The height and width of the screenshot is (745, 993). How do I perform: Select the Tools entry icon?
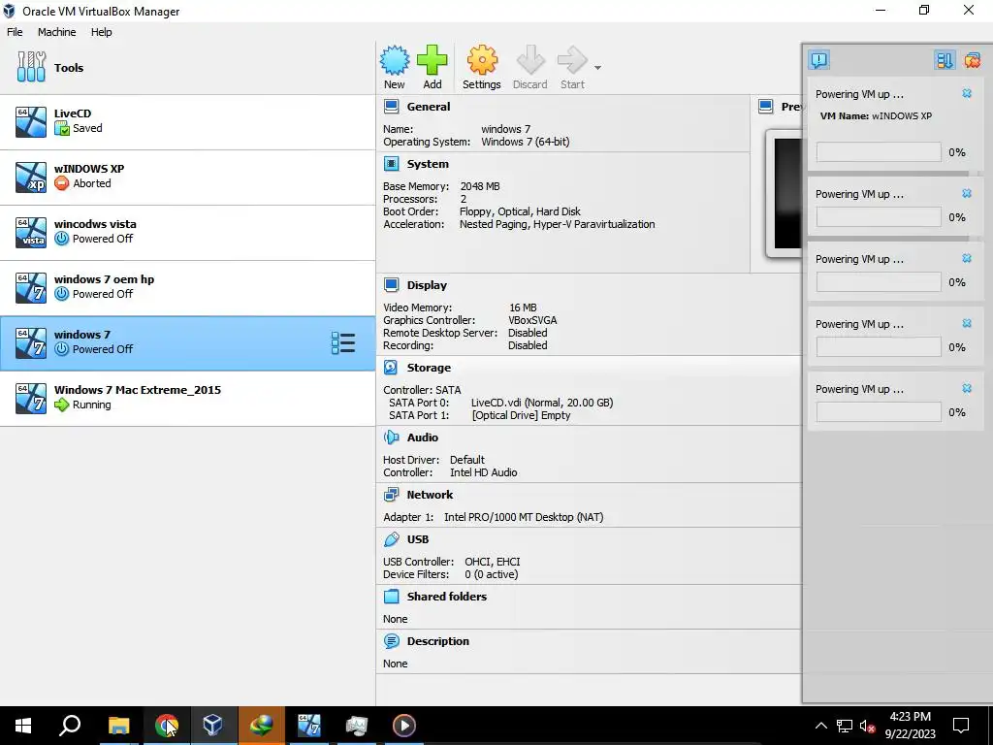point(32,67)
